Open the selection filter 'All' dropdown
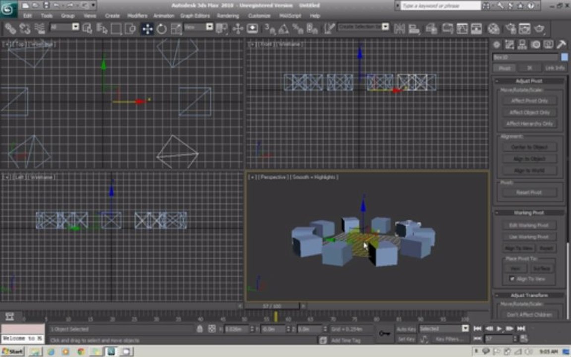571x357 pixels. (75, 27)
